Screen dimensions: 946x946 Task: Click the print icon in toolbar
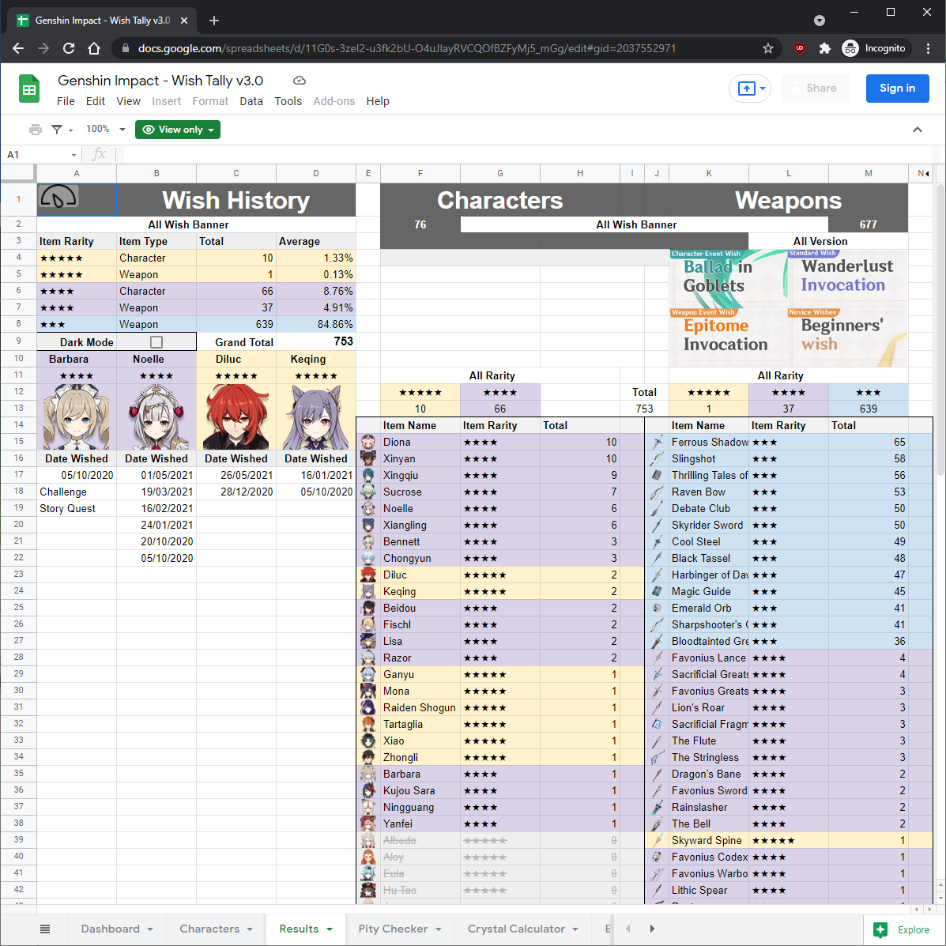[x=36, y=130]
